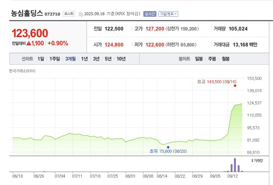The width and height of the screenshot is (273, 185).
Task: Open the 주봉 weekly candle chart
Action: [212, 59]
